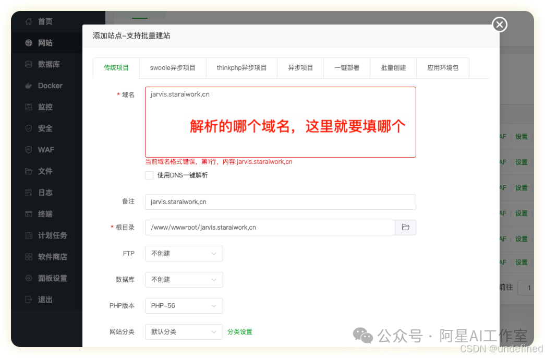
Task: Click the 根目录 path input field
Action: click(270, 228)
